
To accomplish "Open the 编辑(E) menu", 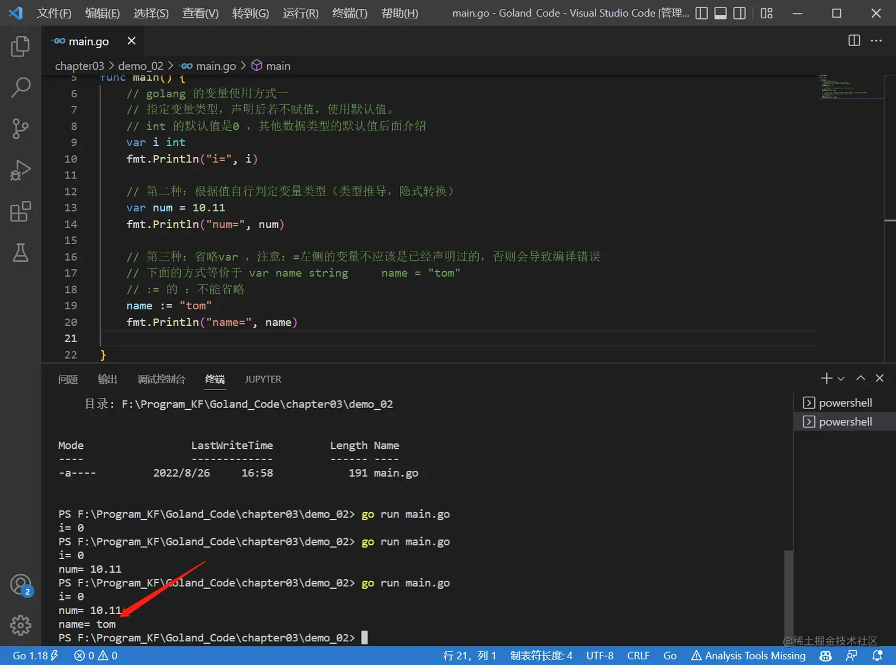I will point(103,13).
